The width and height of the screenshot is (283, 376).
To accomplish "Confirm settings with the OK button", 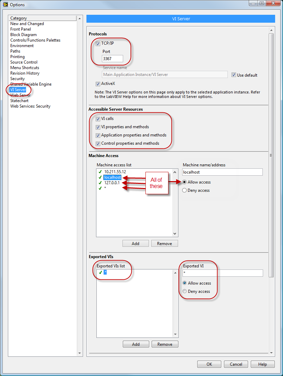I will tap(209, 364).
